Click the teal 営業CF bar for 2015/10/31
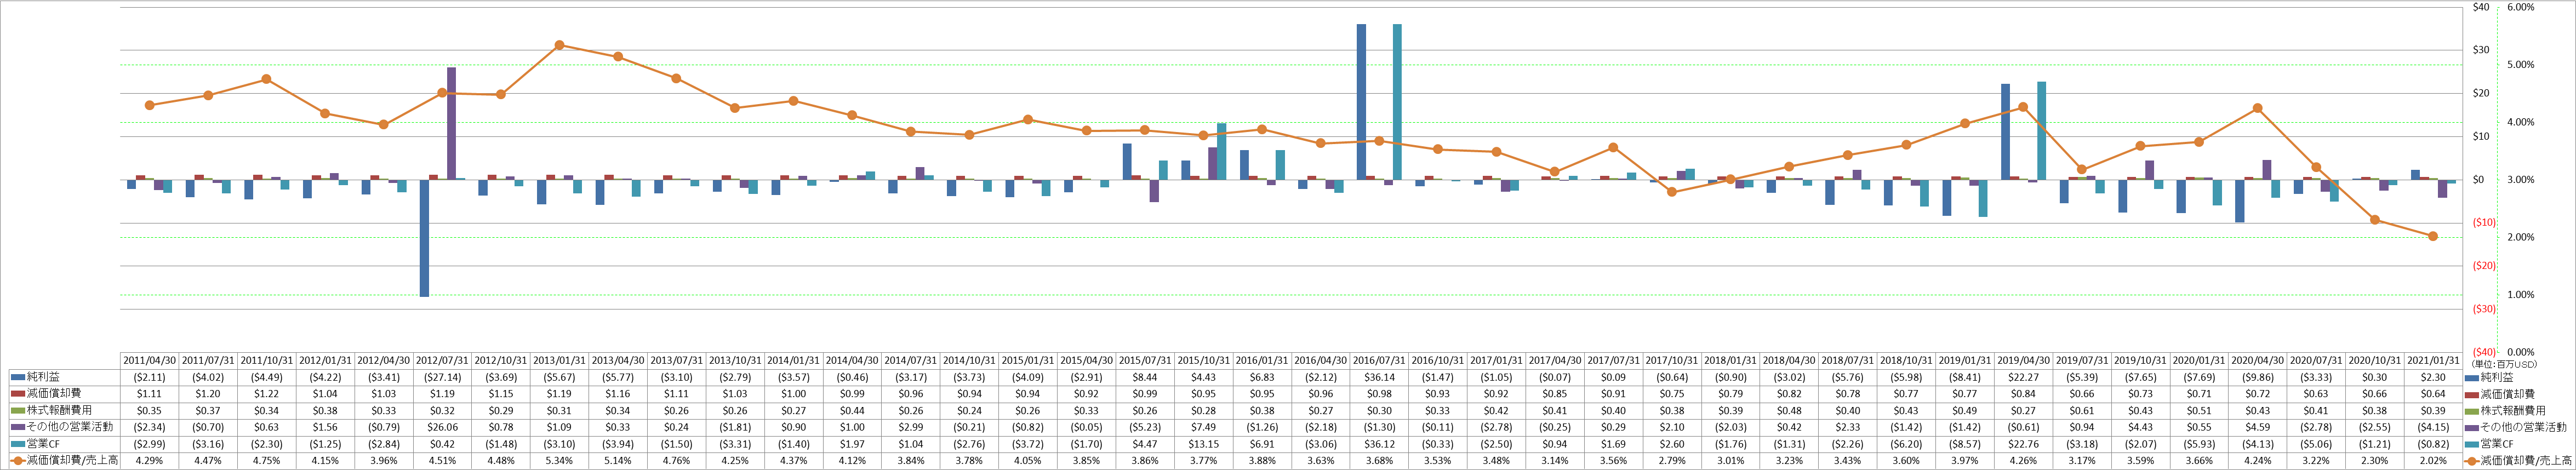 coord(1221,152)
